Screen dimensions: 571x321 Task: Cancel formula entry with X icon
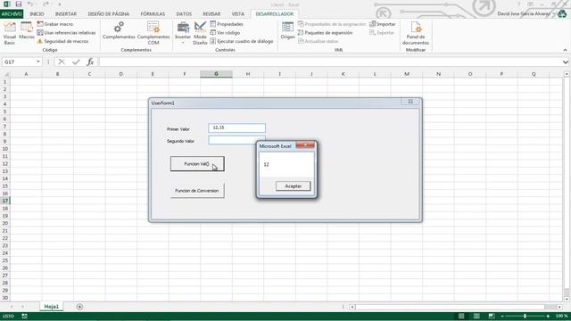(62, 62)
